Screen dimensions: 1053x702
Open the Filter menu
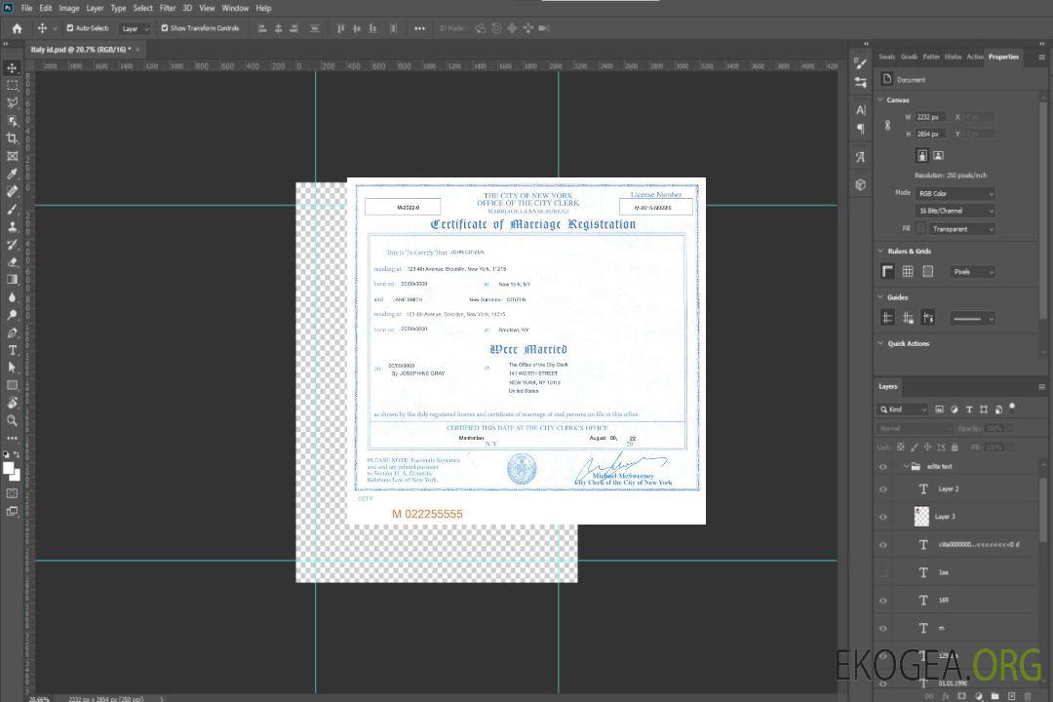click(168, 8)
